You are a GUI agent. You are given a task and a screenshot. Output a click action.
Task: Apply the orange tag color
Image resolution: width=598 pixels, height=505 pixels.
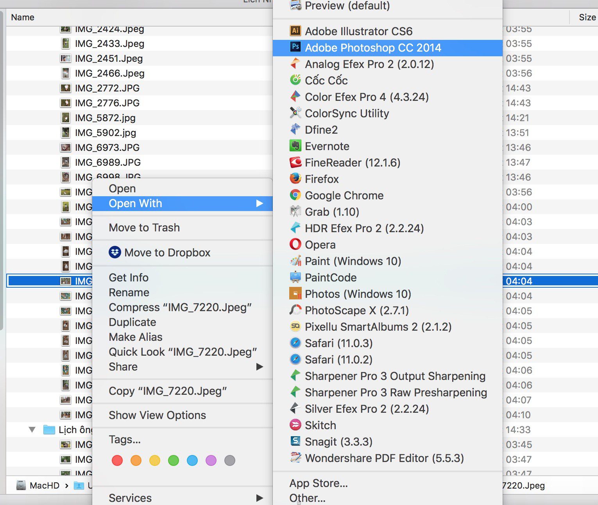point(136,460)
